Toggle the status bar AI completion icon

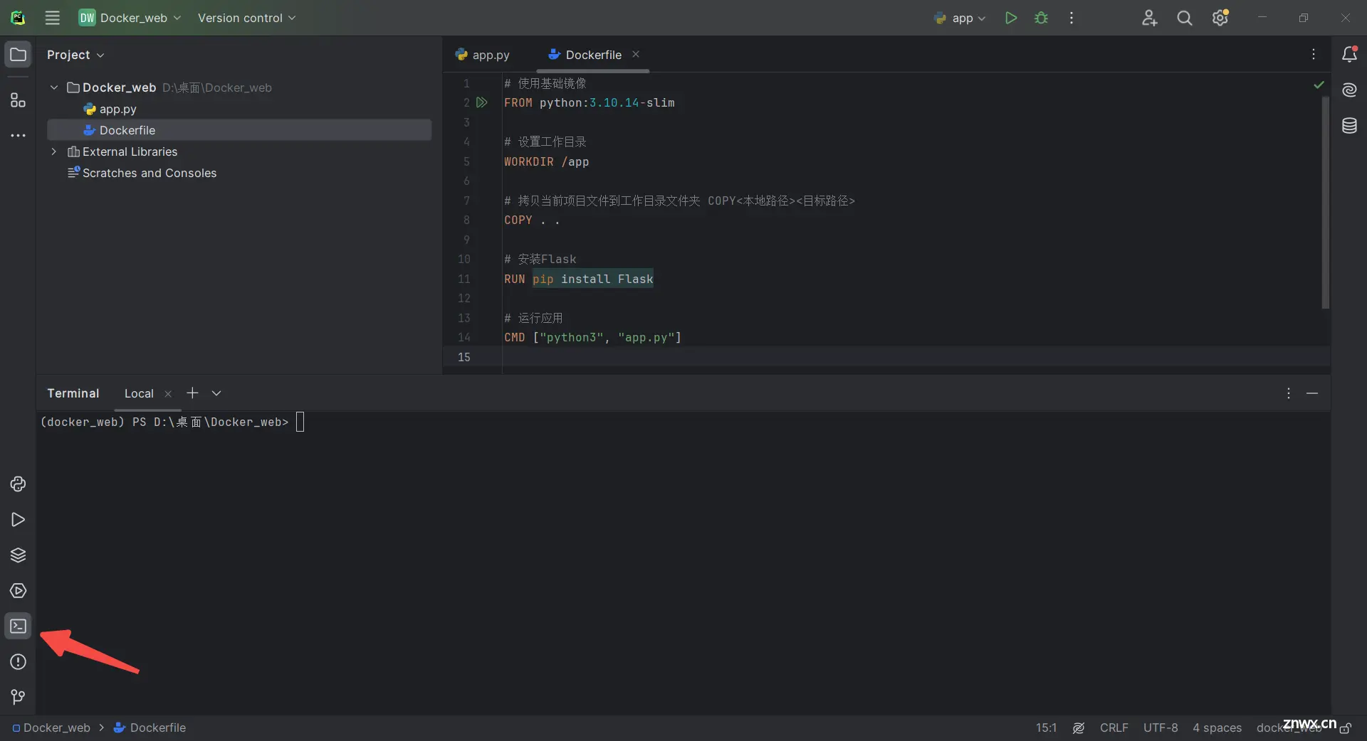[x=1079, y=727]
